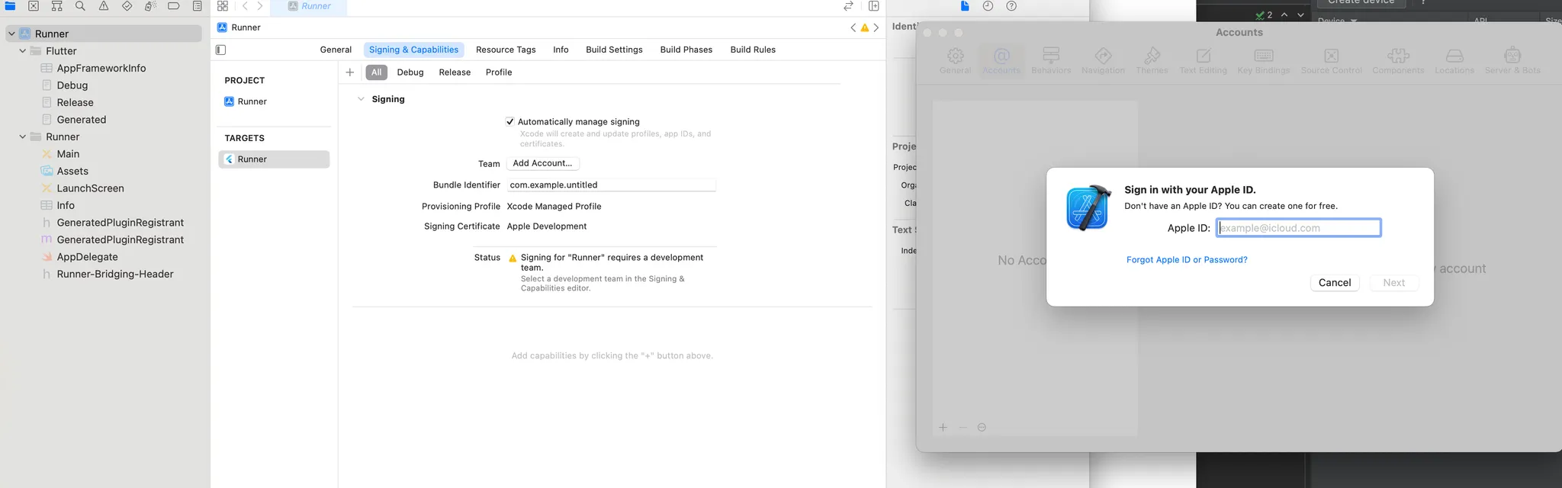The height and width of the screenshot is (488, 1562).
Task: Switch to the Build Rules tab
Action: [x=753, y=50]
